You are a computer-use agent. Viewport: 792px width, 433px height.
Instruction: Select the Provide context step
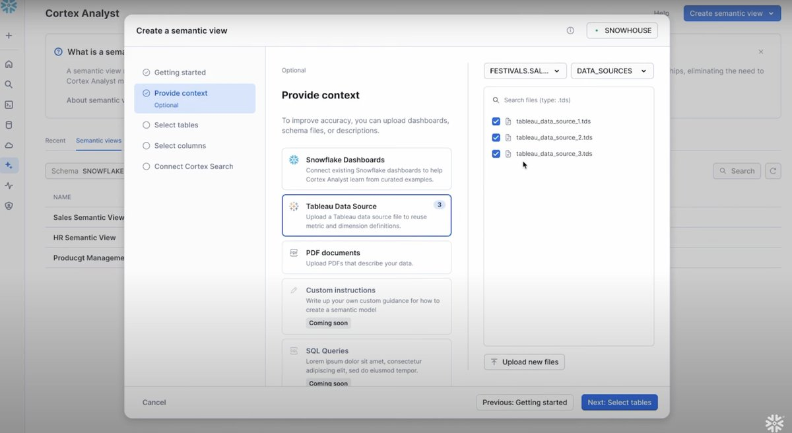click(195, 98)
